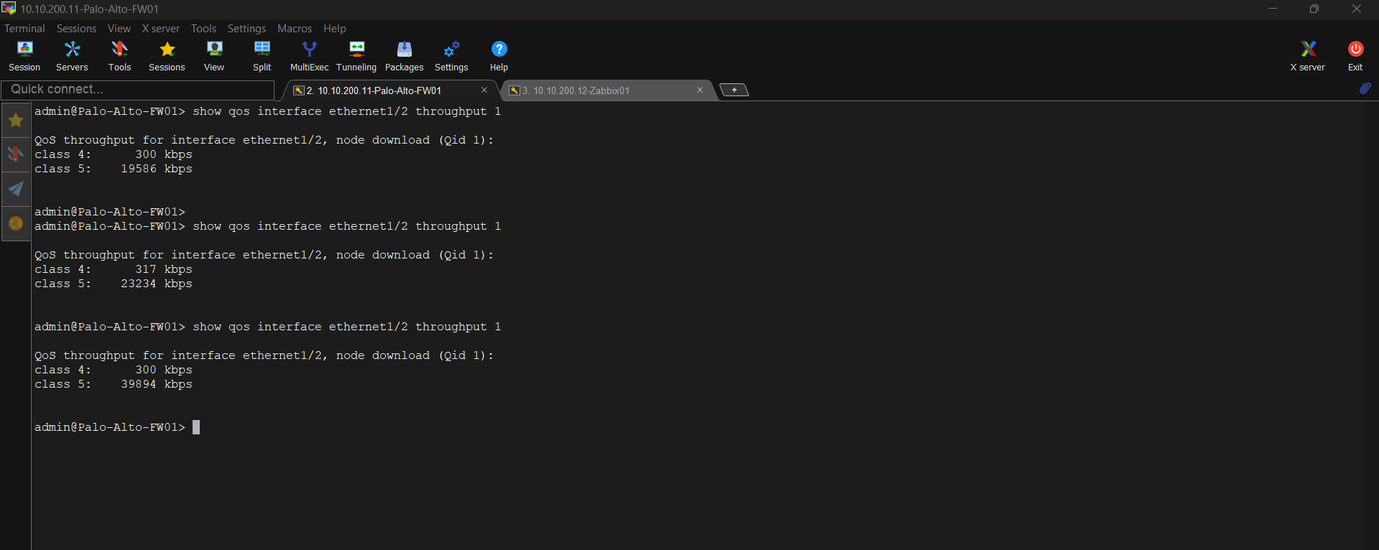
Task: Click the '317 kbps' class 4 value
Action: coord(164,269)
